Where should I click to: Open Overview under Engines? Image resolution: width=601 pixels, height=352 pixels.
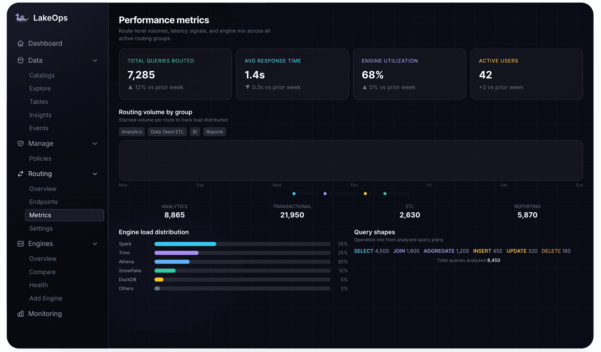click(43, 259)
